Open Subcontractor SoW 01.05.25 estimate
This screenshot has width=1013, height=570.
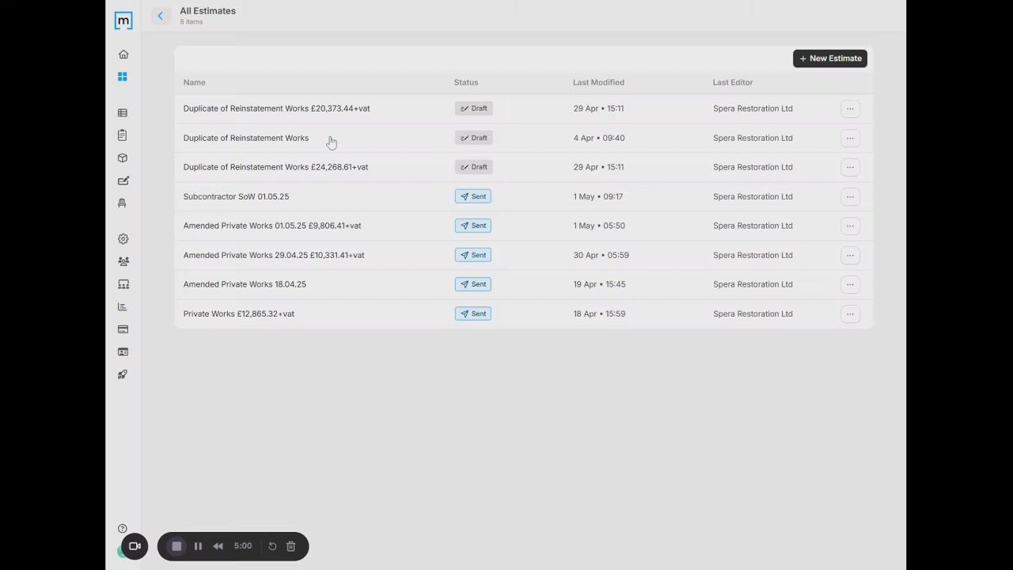236,196
